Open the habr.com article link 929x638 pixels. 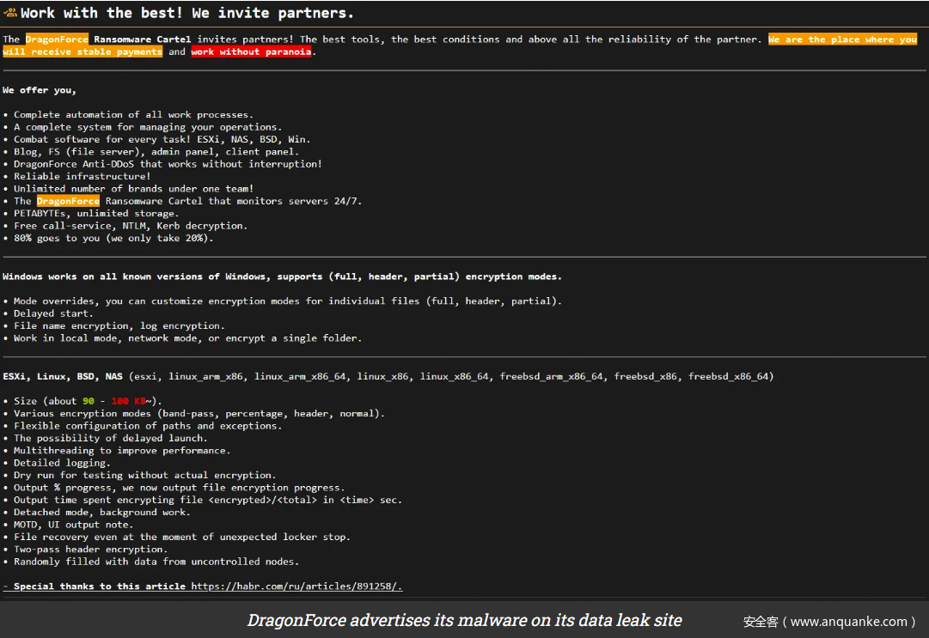(x=296, y=586)
